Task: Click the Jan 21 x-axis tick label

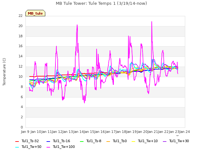Action: pyautogui.click(x=153, y=132)
